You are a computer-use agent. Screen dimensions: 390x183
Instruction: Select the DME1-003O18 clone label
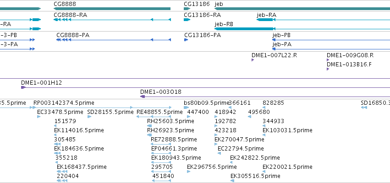point(161,92)
